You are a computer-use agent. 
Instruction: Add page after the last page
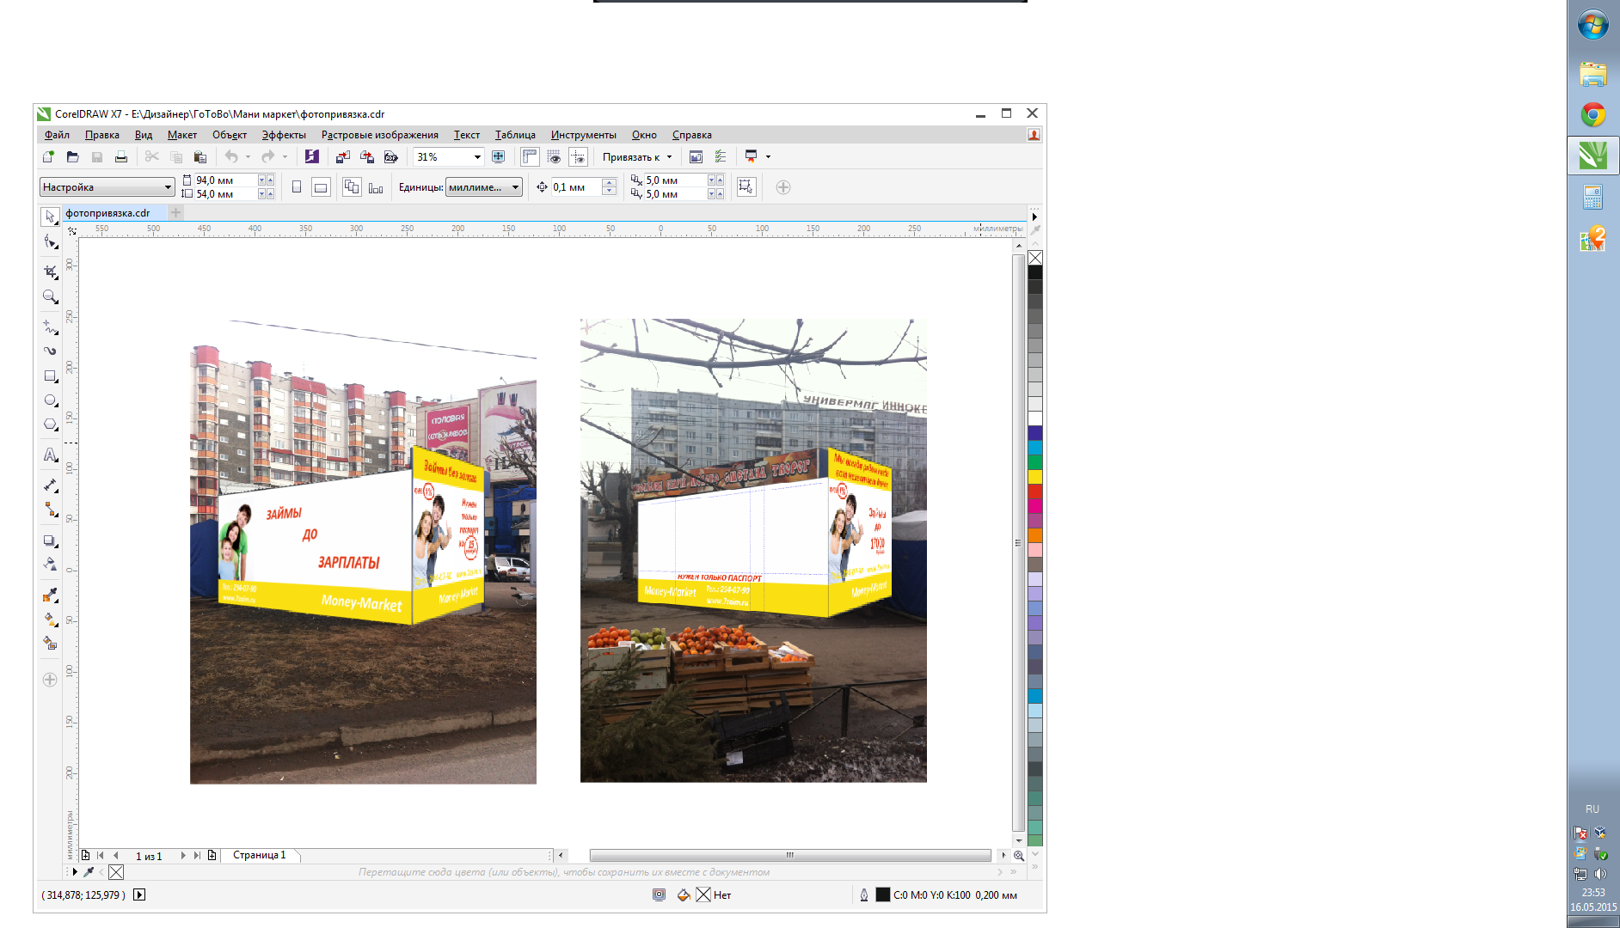(212, 855)
